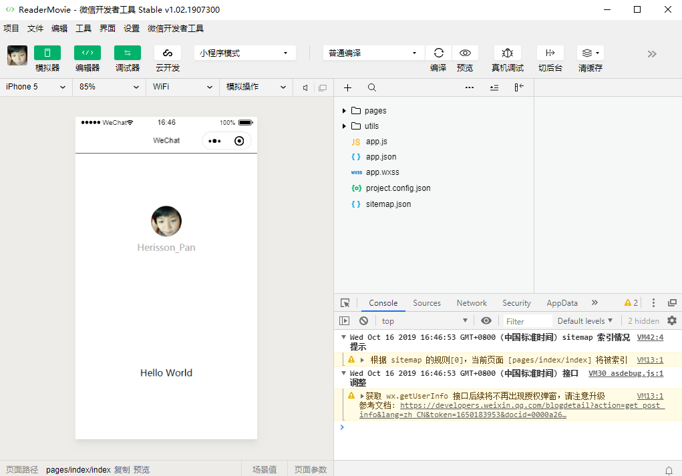The width and height of the screenshot is (682, 476).
Task: Open the 普通编译 compile mode dropdown
Action: click(373, 52)
